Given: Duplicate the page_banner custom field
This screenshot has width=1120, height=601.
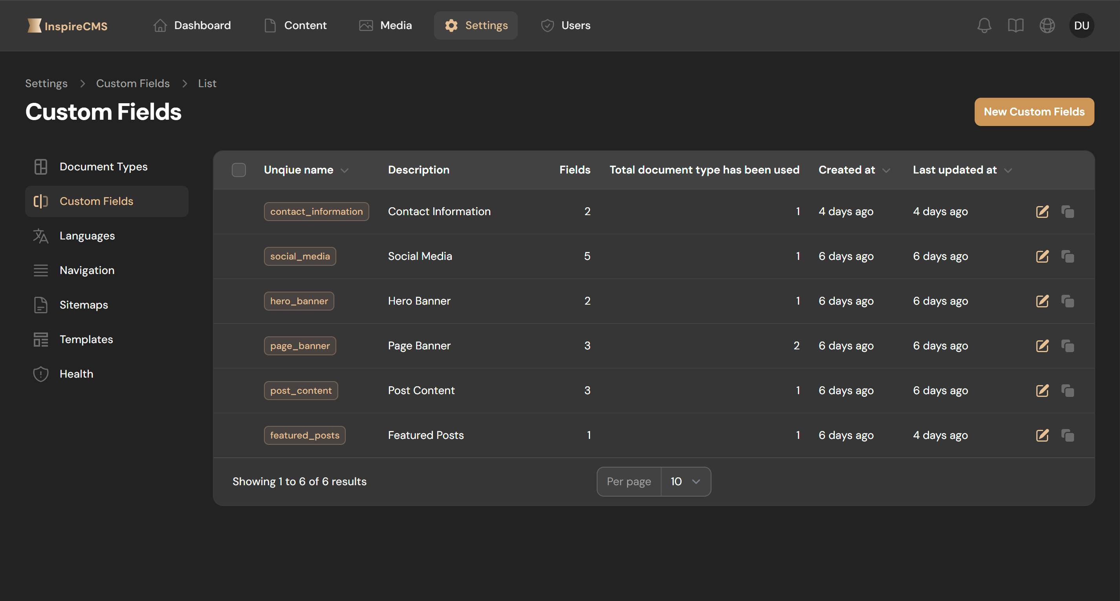Looking at the screenshot, I should 1067,346.
